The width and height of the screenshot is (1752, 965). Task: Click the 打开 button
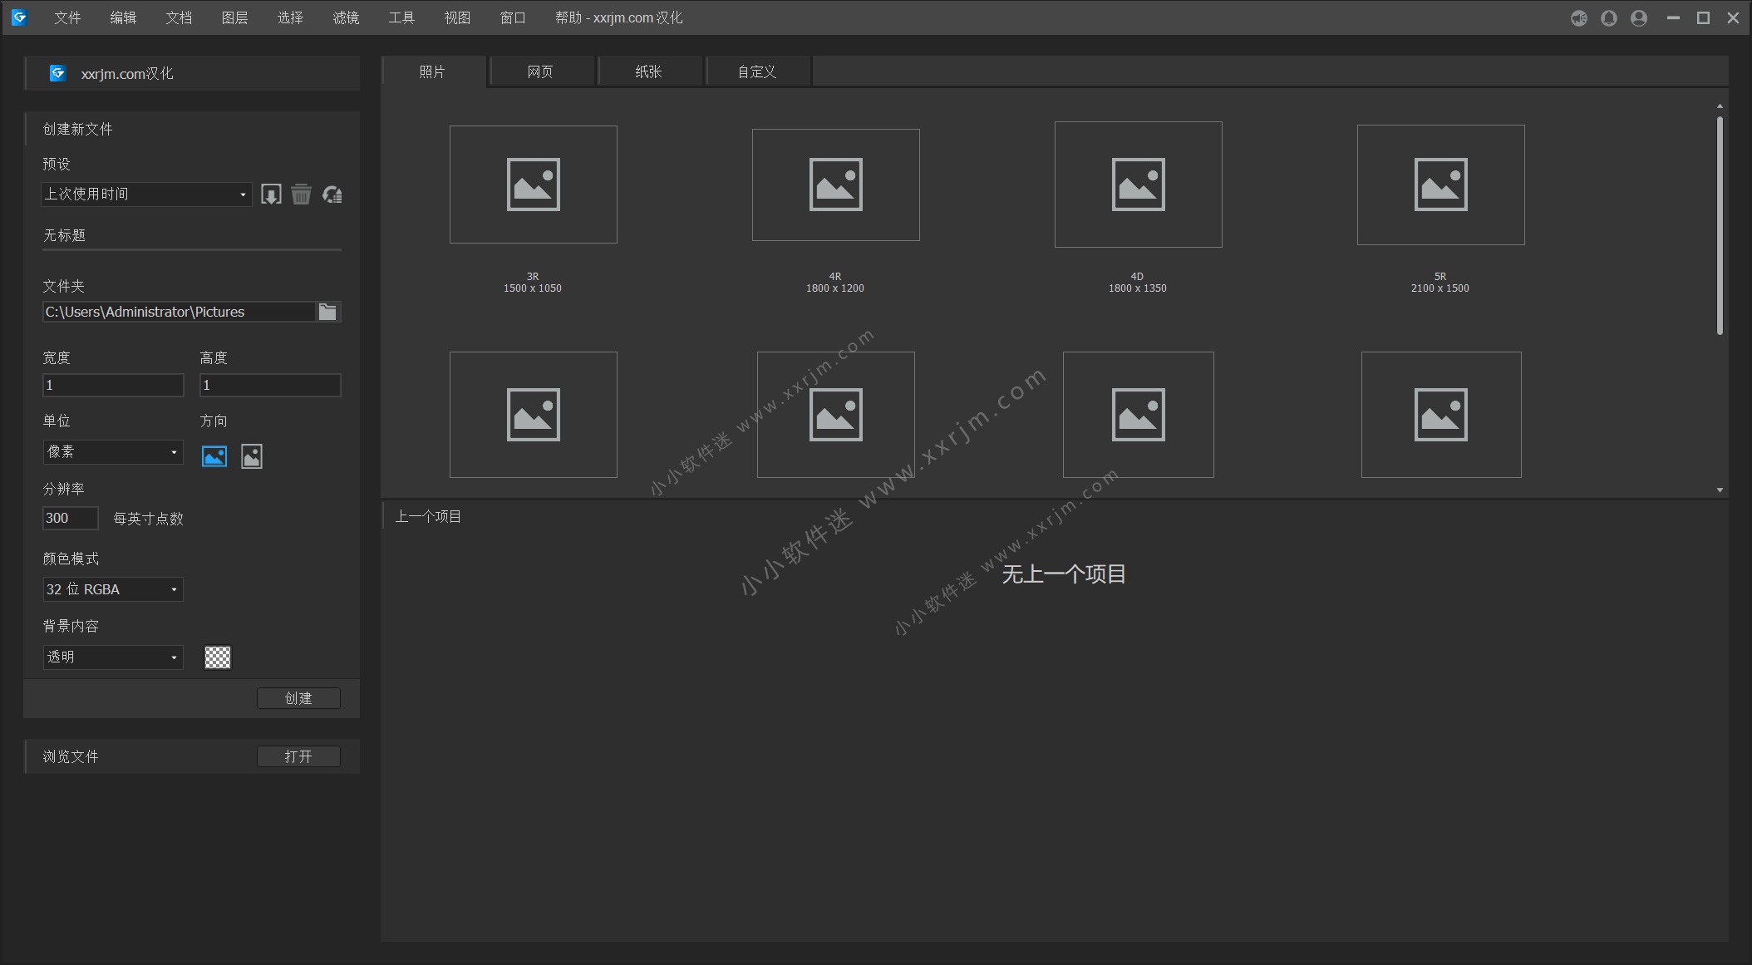[298, 756]
